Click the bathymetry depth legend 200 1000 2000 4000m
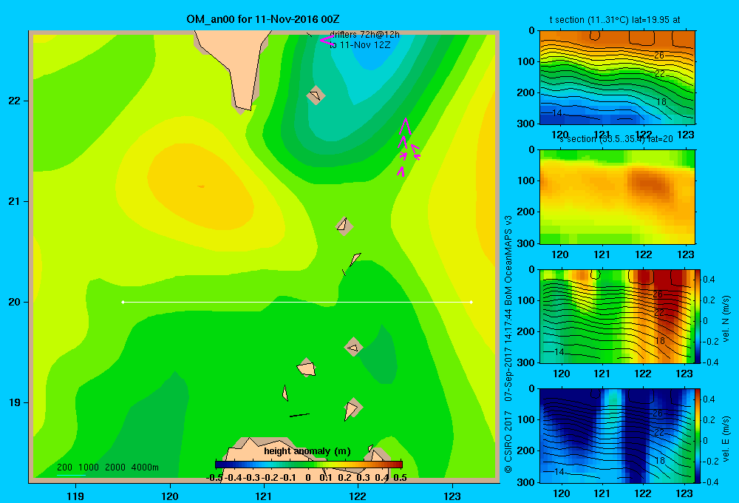 point(107,467)
